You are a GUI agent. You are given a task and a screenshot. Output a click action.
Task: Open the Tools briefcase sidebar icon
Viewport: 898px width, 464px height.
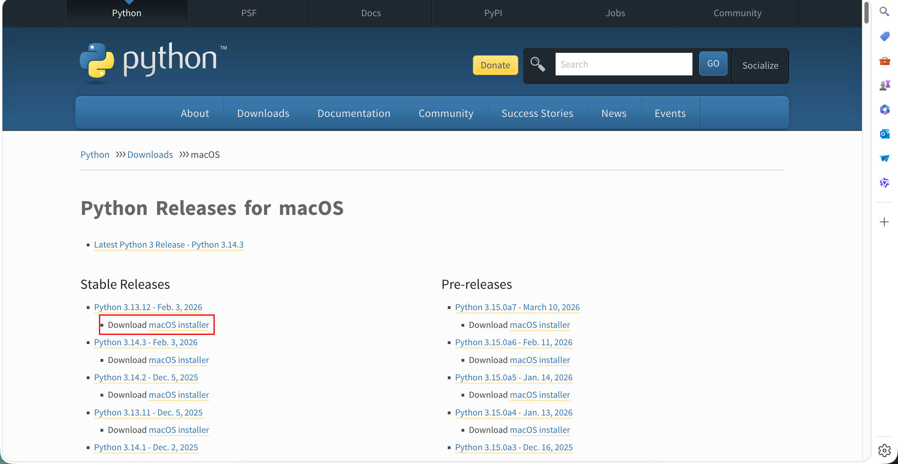pos(884,61)
